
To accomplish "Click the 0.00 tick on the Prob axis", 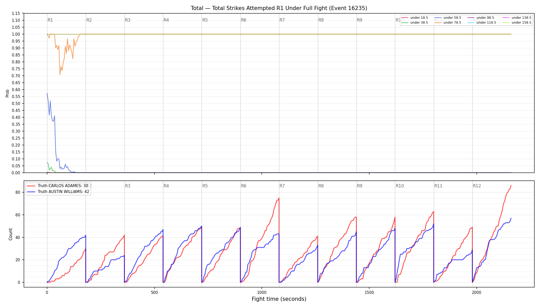I will (x=16, y=173).
